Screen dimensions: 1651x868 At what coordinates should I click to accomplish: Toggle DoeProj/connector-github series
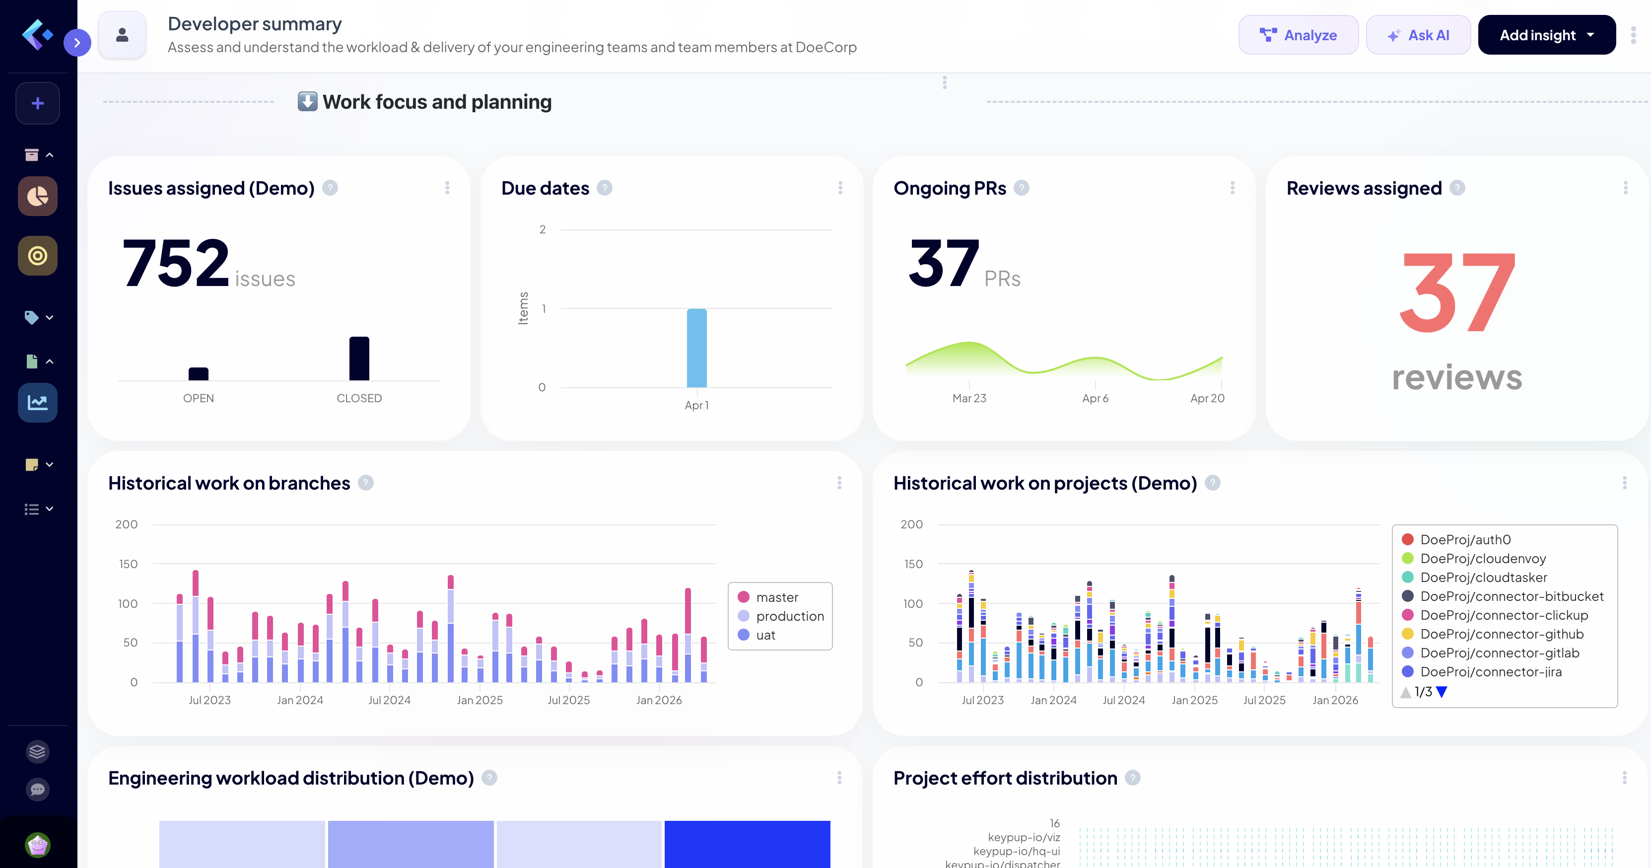(1493, 634)
